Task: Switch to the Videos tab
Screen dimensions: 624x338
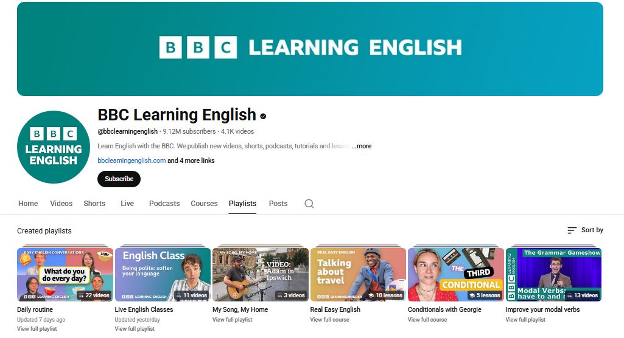Action: (x=61, y=204)
